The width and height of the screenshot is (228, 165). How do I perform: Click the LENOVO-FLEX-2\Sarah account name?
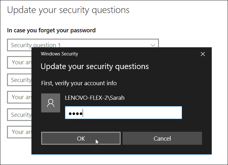click(x=95, y=98)
